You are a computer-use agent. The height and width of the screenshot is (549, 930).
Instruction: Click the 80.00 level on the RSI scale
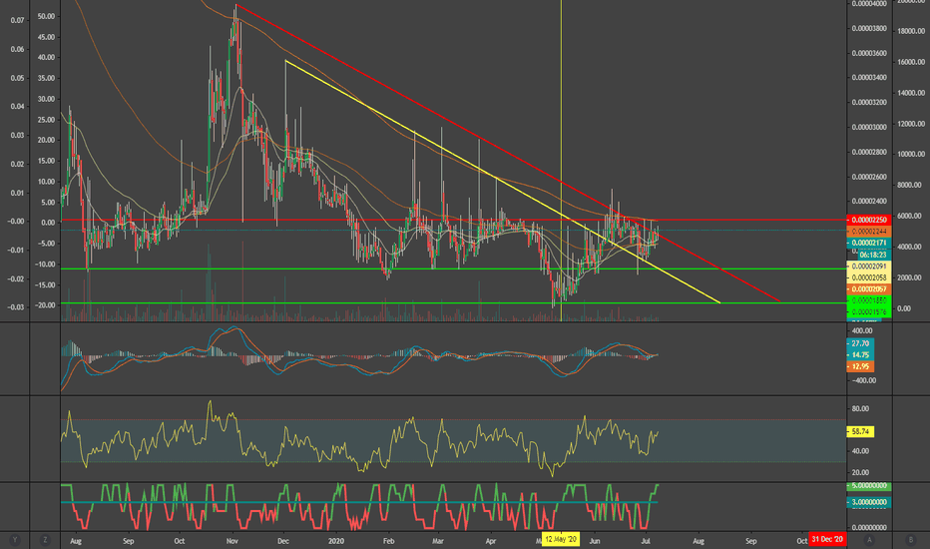860,409
